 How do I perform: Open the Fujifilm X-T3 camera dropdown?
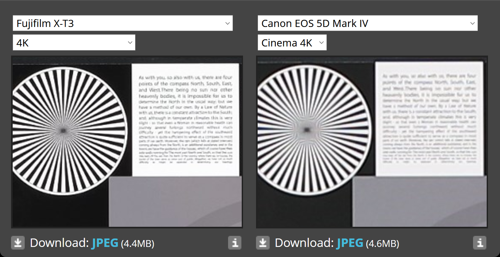(122, 23)
